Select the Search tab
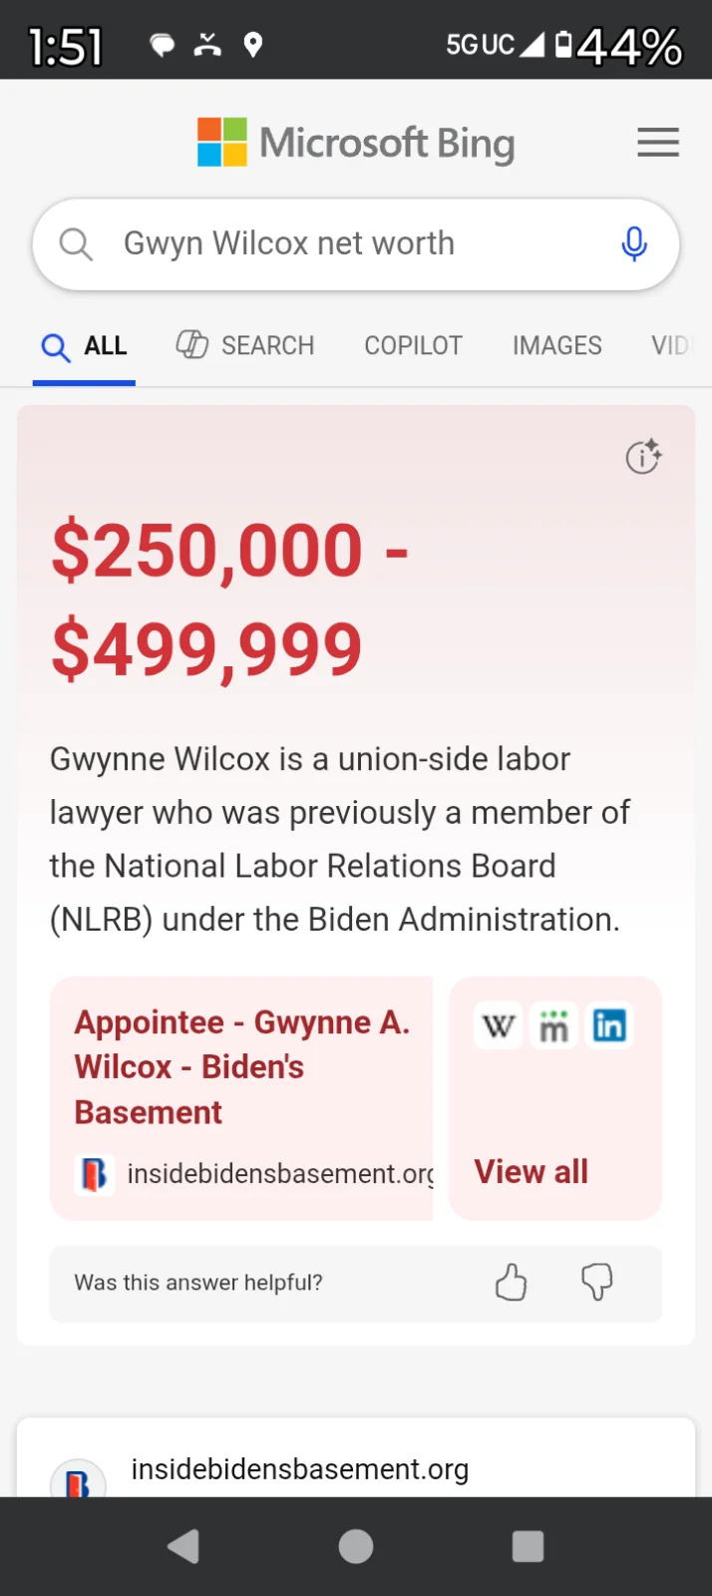 [245, 346]
